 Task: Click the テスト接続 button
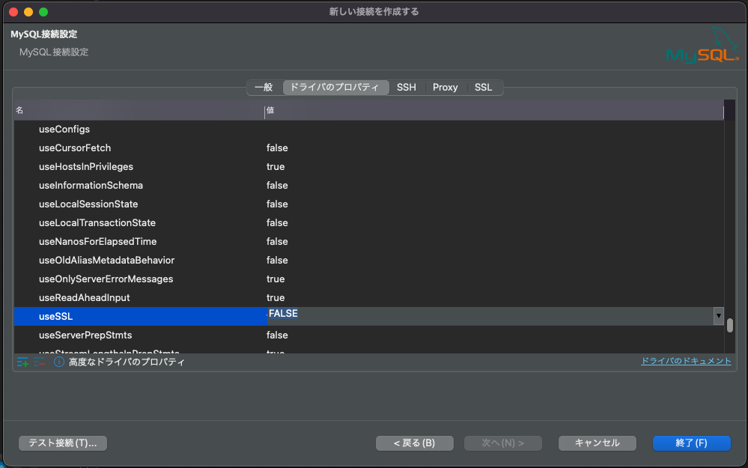[62, 443]
